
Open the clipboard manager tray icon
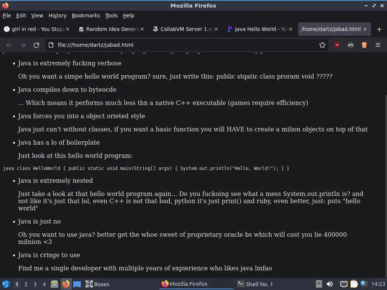pyautogui.click(x=354, y=284)
